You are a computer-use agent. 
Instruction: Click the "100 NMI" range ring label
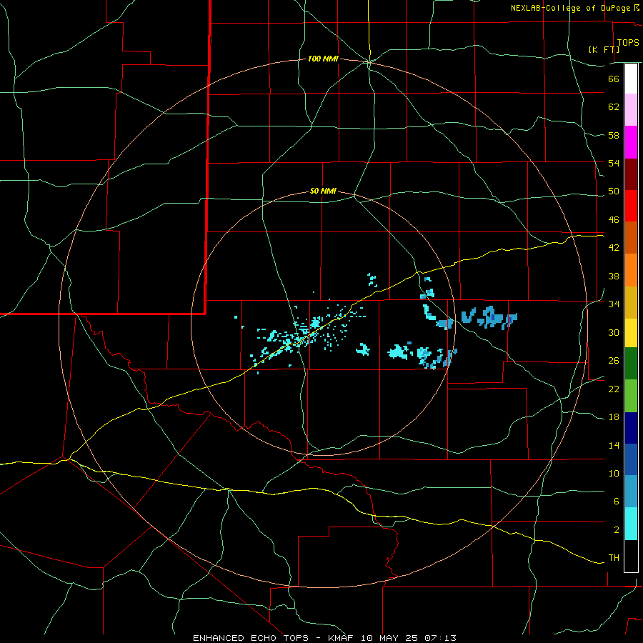point(323,59)
